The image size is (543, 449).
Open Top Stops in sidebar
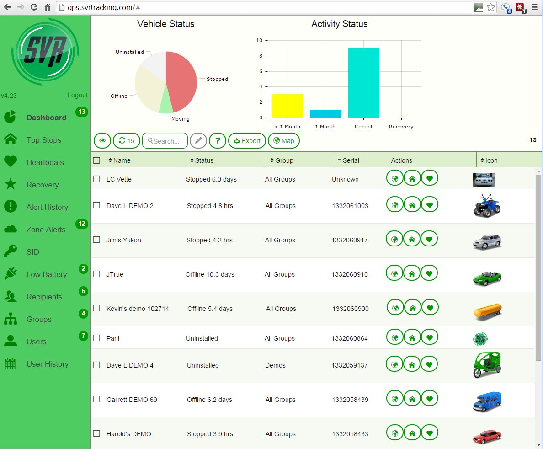(x=44, y=140)
